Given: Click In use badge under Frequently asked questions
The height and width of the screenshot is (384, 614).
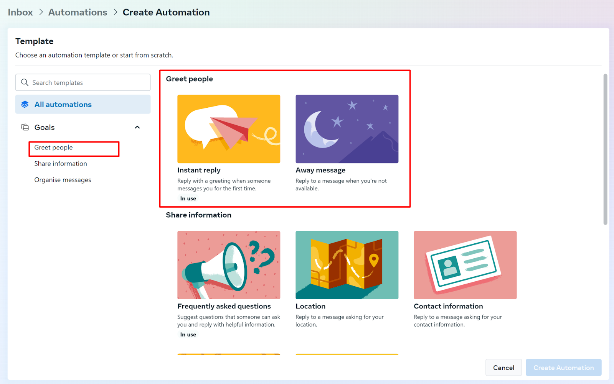Looking at the screenshot, I should [x=188, y=335].
